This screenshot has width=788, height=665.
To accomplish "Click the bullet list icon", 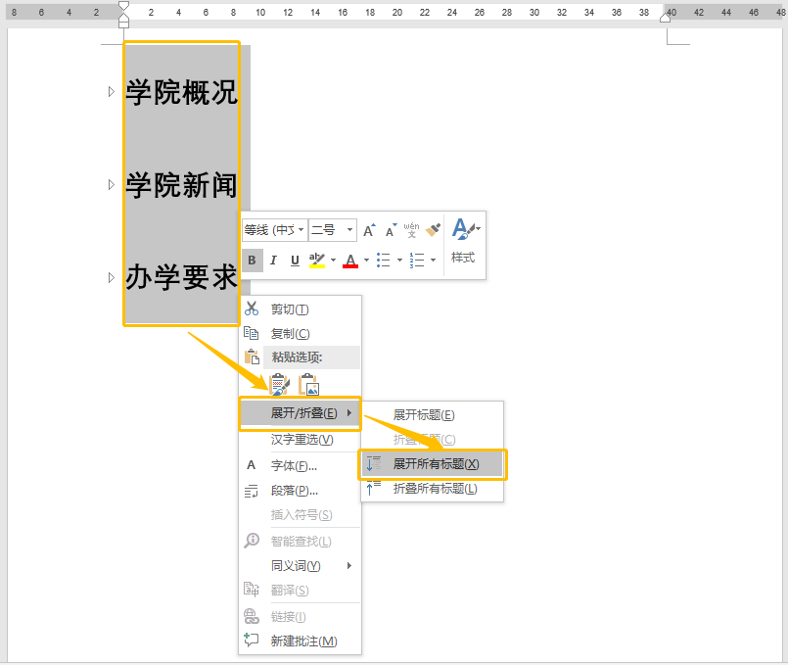I will 384,260.
